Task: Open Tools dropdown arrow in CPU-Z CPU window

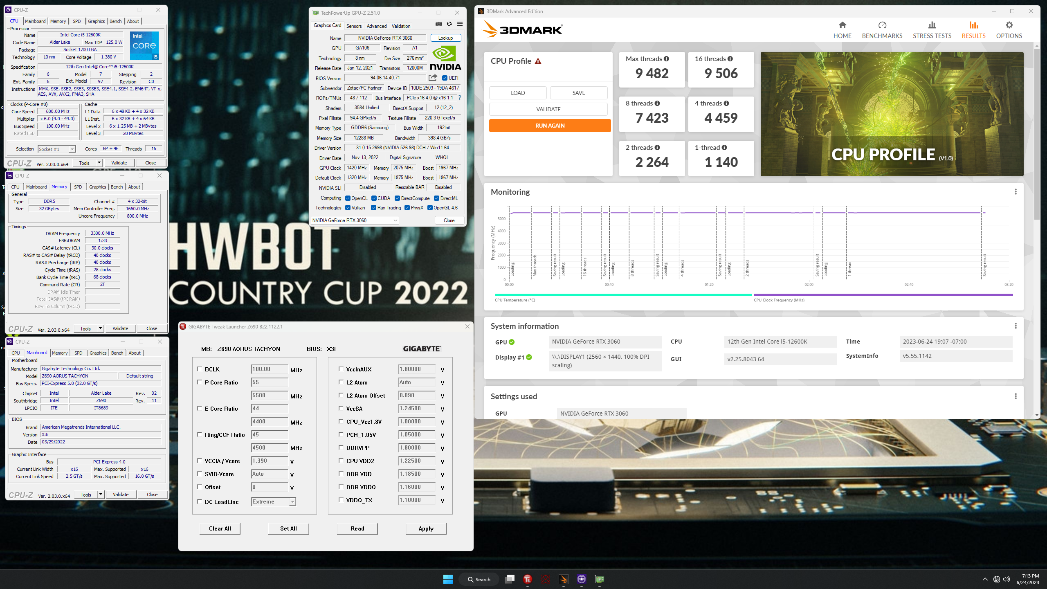Action: point(99,163)
